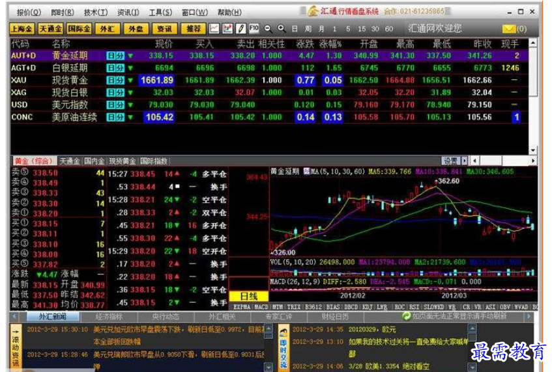Screen dimensions: 552x372
Task: Select the pen drawing tool icon
Action: point(240,29)
